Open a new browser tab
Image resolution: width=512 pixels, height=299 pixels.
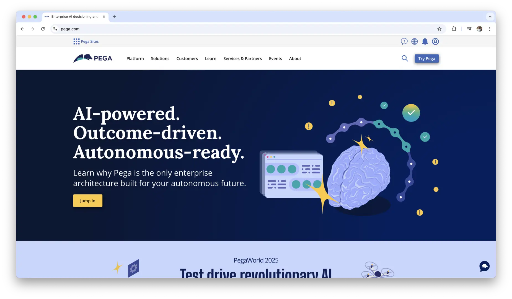[x=114, y=17]
